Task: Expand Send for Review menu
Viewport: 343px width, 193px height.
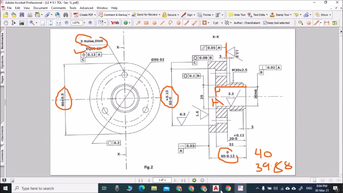Action: pos(159,15)
